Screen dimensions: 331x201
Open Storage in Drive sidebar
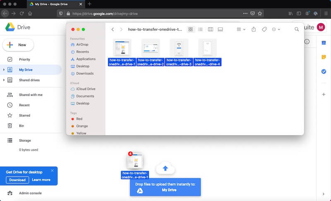25,140
